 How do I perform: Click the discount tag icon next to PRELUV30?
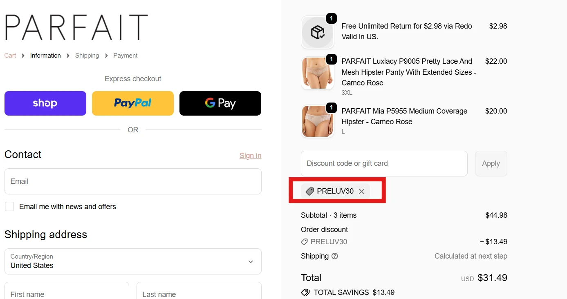(309, 191)
